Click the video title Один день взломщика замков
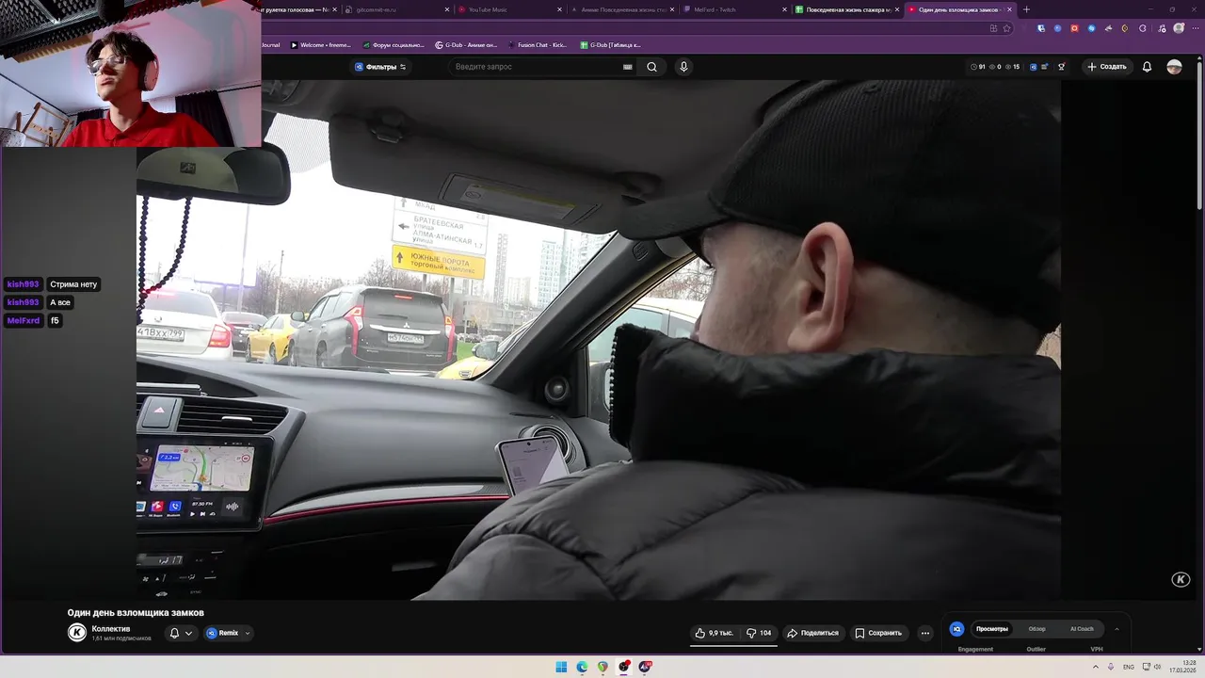This screenshot has width=1205, height=678. pos(136,612)
